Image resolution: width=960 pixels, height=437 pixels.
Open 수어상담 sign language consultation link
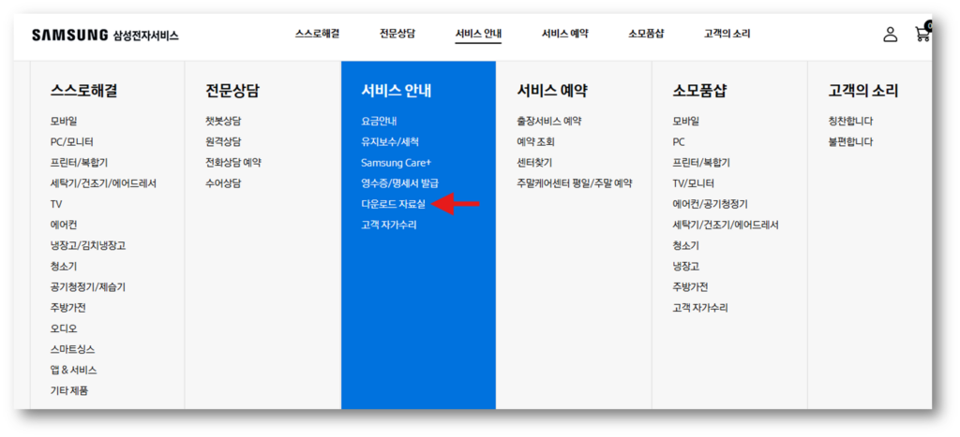(x=223, y=183)
